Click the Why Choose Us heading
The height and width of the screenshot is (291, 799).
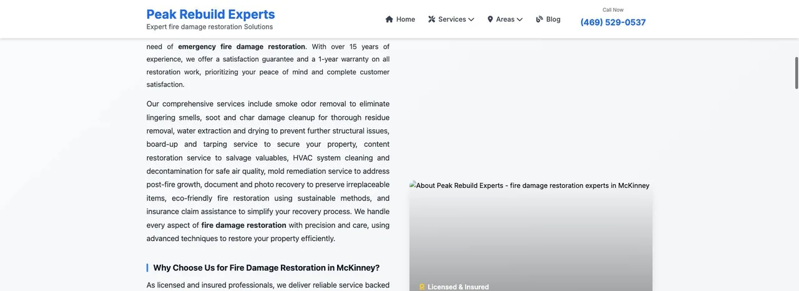click(x=267, y=268)
